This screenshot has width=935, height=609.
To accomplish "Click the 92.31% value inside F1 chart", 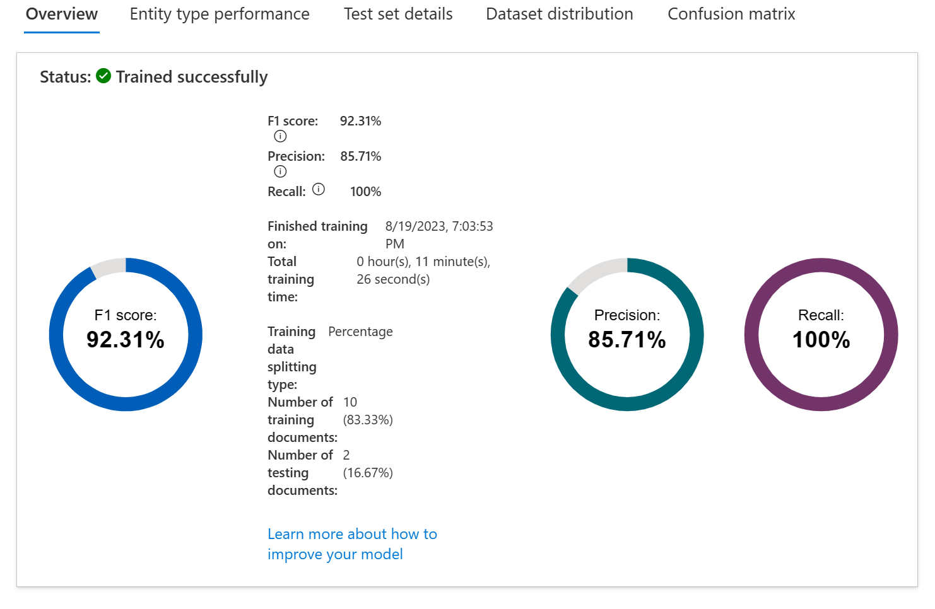I will pyautogui.click(x=126, y=340).
